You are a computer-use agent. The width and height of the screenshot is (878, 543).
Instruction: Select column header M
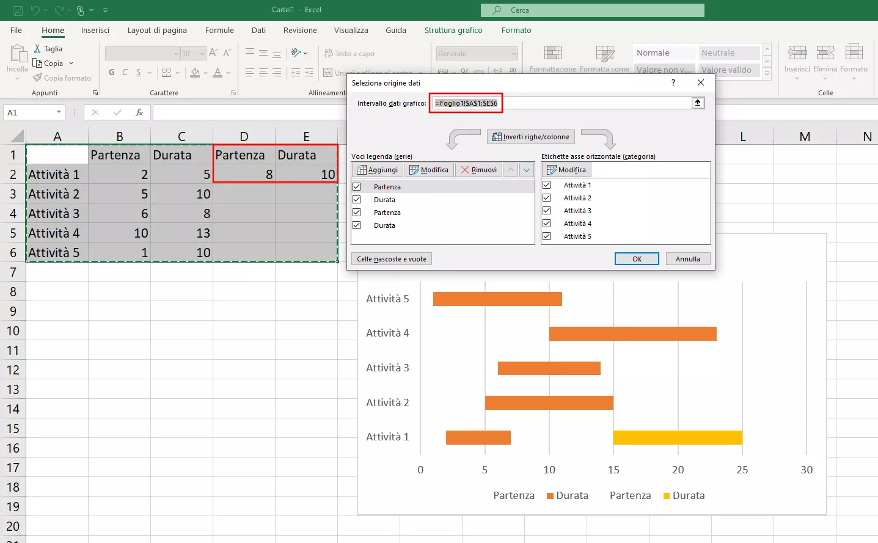805,136
